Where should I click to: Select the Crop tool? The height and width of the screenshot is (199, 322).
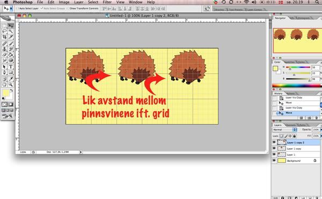pos(4,37)
